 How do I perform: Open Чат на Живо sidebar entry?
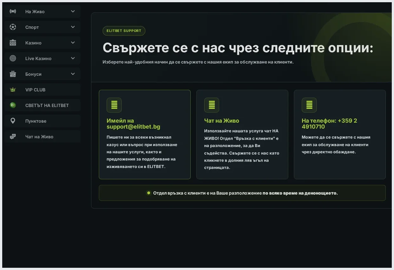click(42, 136)
